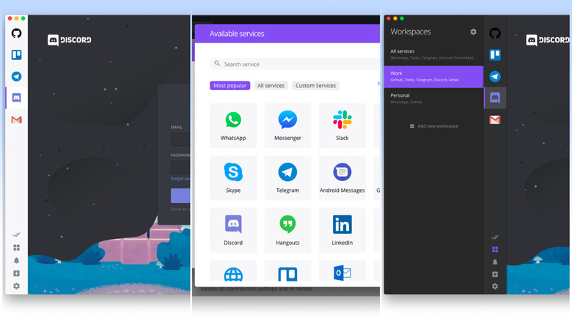This screenshot has height=321, width=572.
Task: Click the Discord login button
Action: click(x=180, y=196)
